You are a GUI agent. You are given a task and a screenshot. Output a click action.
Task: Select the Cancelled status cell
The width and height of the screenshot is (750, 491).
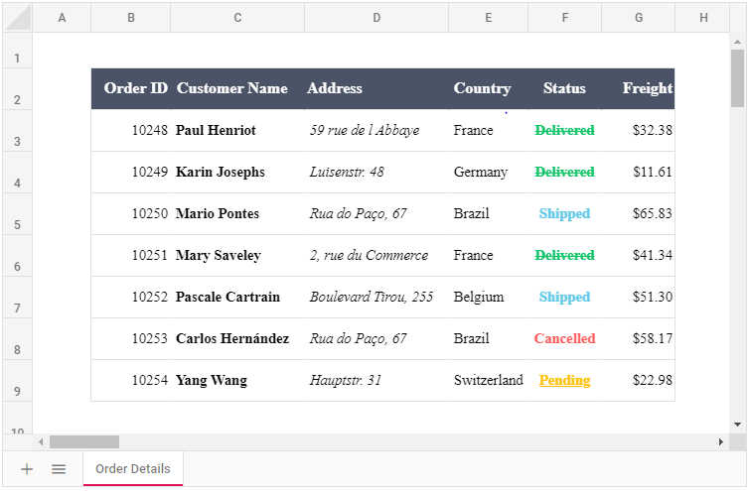point(564,338)
